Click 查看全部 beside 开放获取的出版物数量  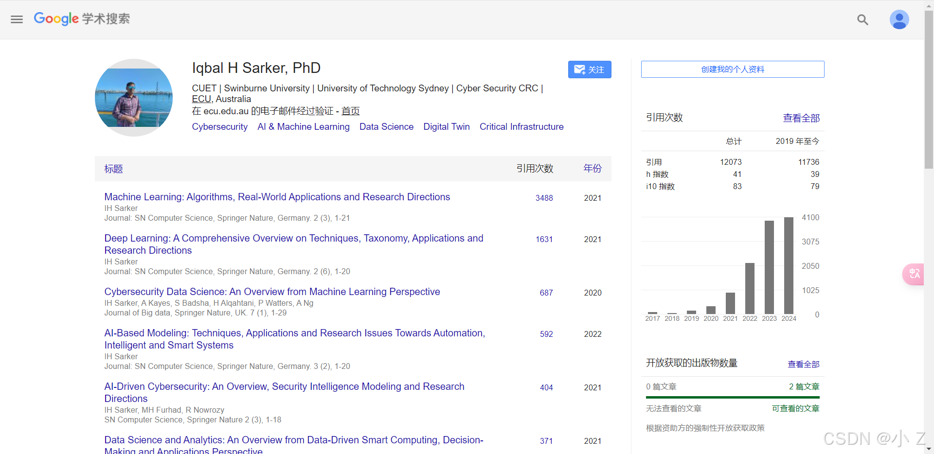point(804,364)
